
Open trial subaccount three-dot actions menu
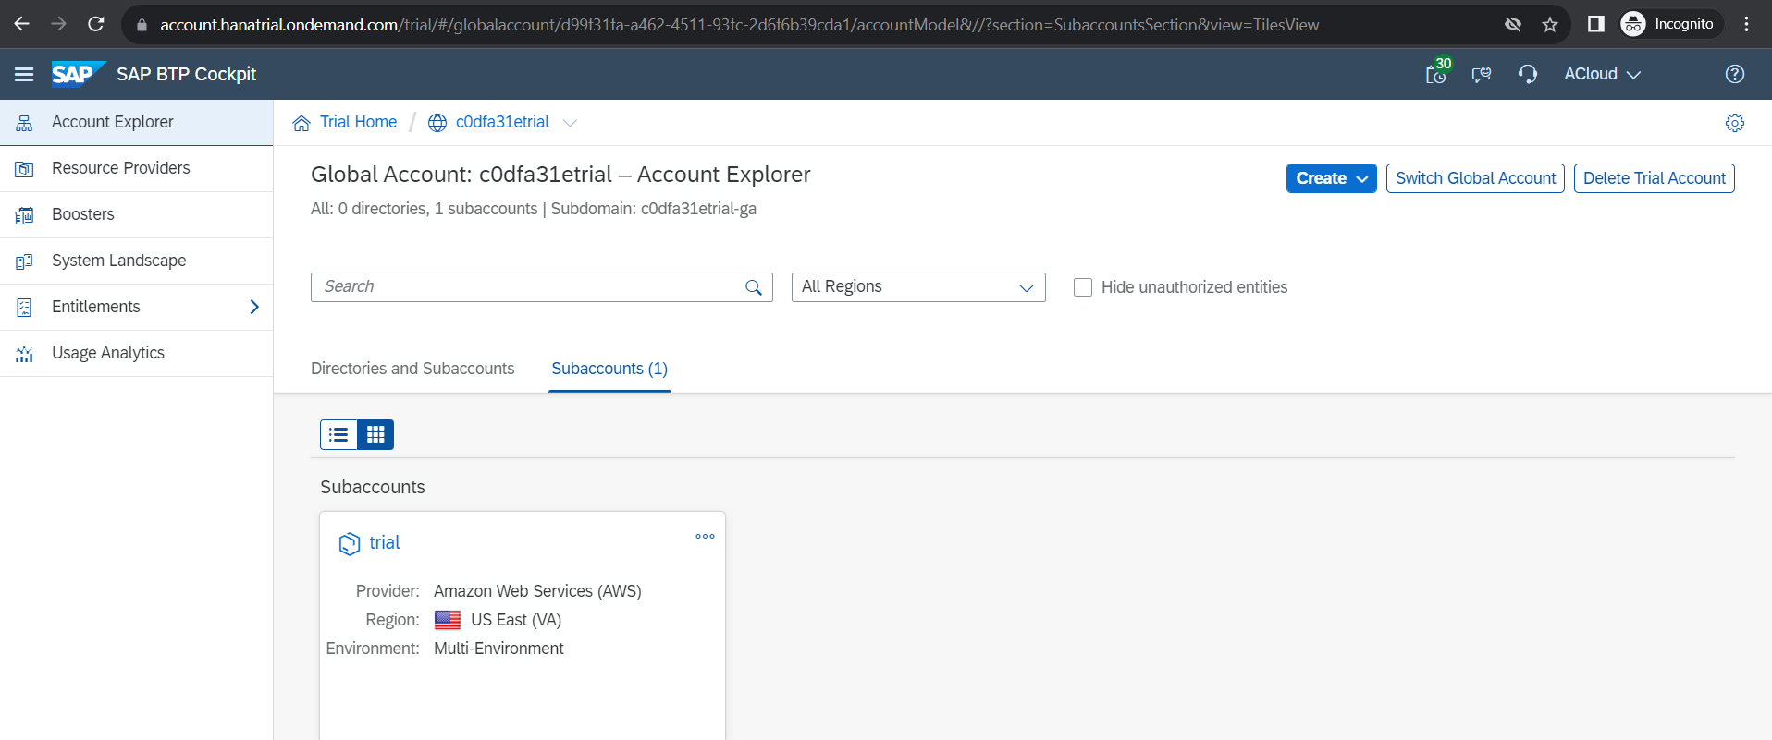point(705,537)
